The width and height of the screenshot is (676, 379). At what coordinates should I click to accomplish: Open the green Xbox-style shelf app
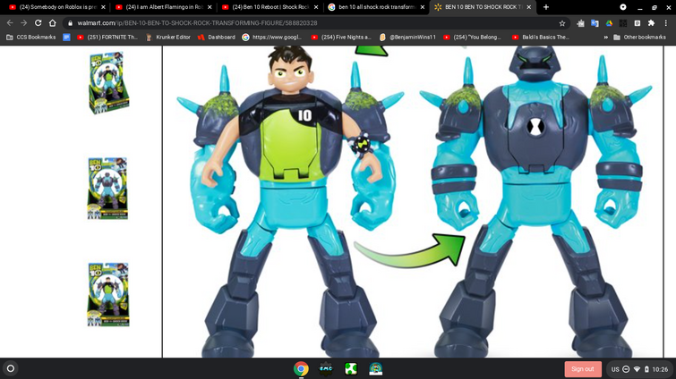[x=351, y=368]
